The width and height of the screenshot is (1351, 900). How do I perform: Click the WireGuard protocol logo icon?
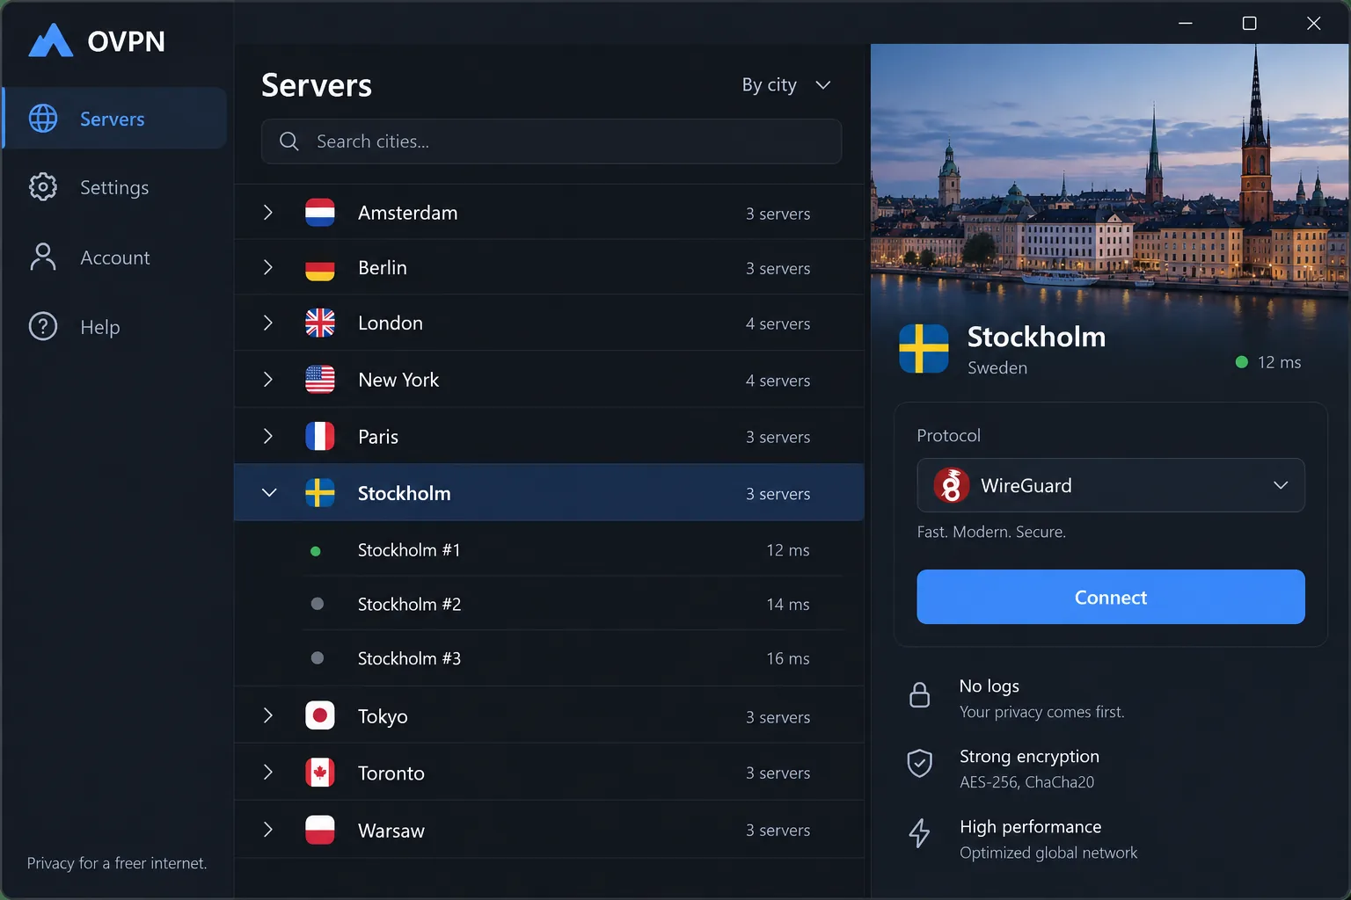pyautogui.click(x=952, y=485)
